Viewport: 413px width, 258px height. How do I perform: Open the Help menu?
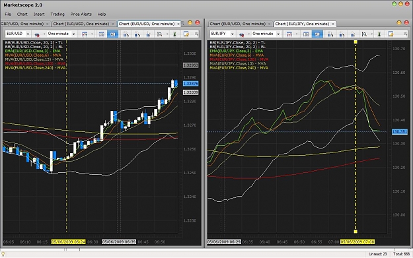coord(101,15)
